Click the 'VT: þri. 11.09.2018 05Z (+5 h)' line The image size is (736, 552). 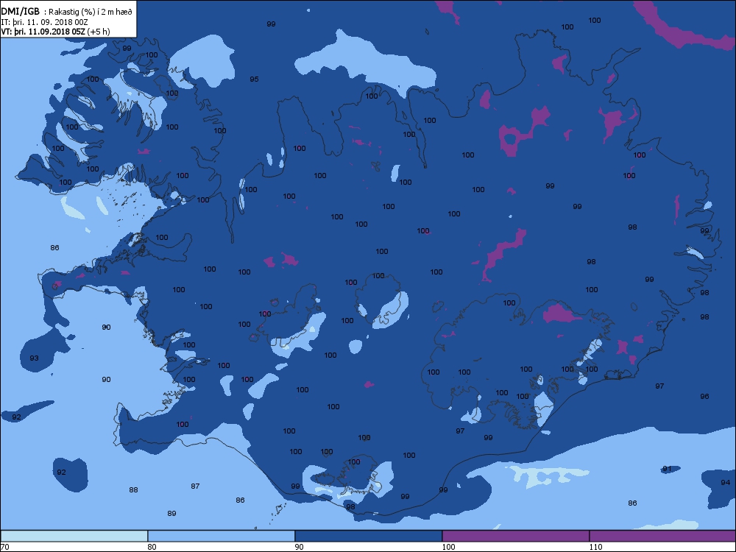pyautogui.click(x=55, y=32)
